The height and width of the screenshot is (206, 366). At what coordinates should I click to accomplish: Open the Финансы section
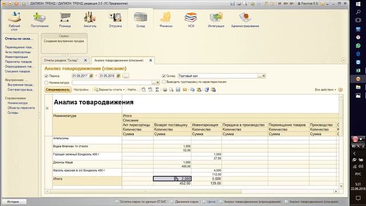[166, 21]
